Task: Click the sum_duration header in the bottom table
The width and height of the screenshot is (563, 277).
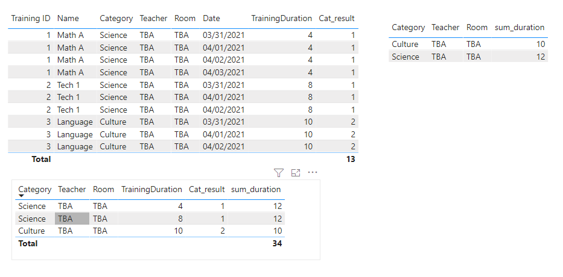Action: (256, 189)
